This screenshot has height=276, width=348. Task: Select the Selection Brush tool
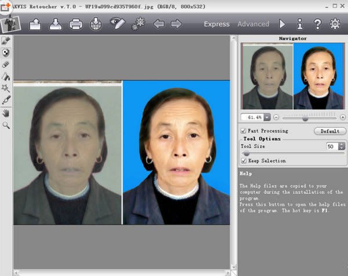pyautogui.click(x=6, y=41)
